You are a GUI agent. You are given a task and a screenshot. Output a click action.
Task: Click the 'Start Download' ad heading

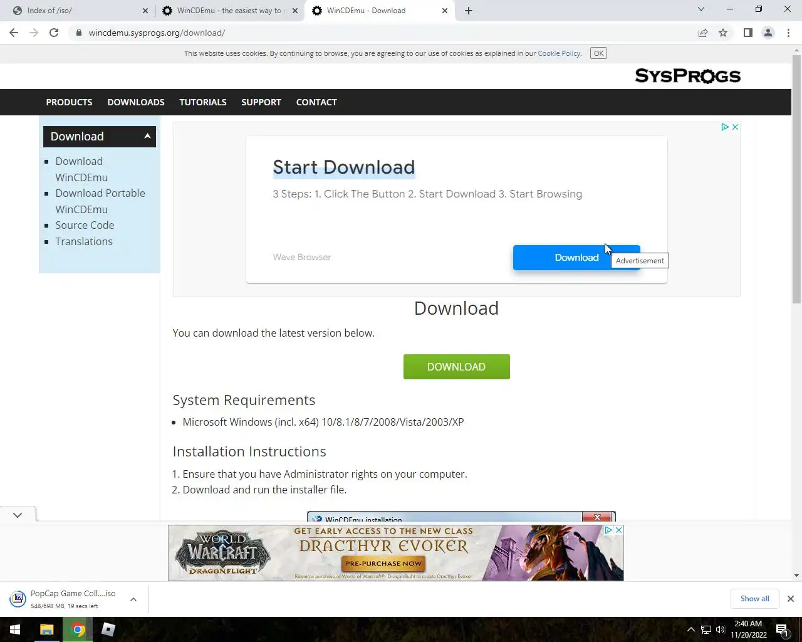pyautogui.click(x=344, y=167)
